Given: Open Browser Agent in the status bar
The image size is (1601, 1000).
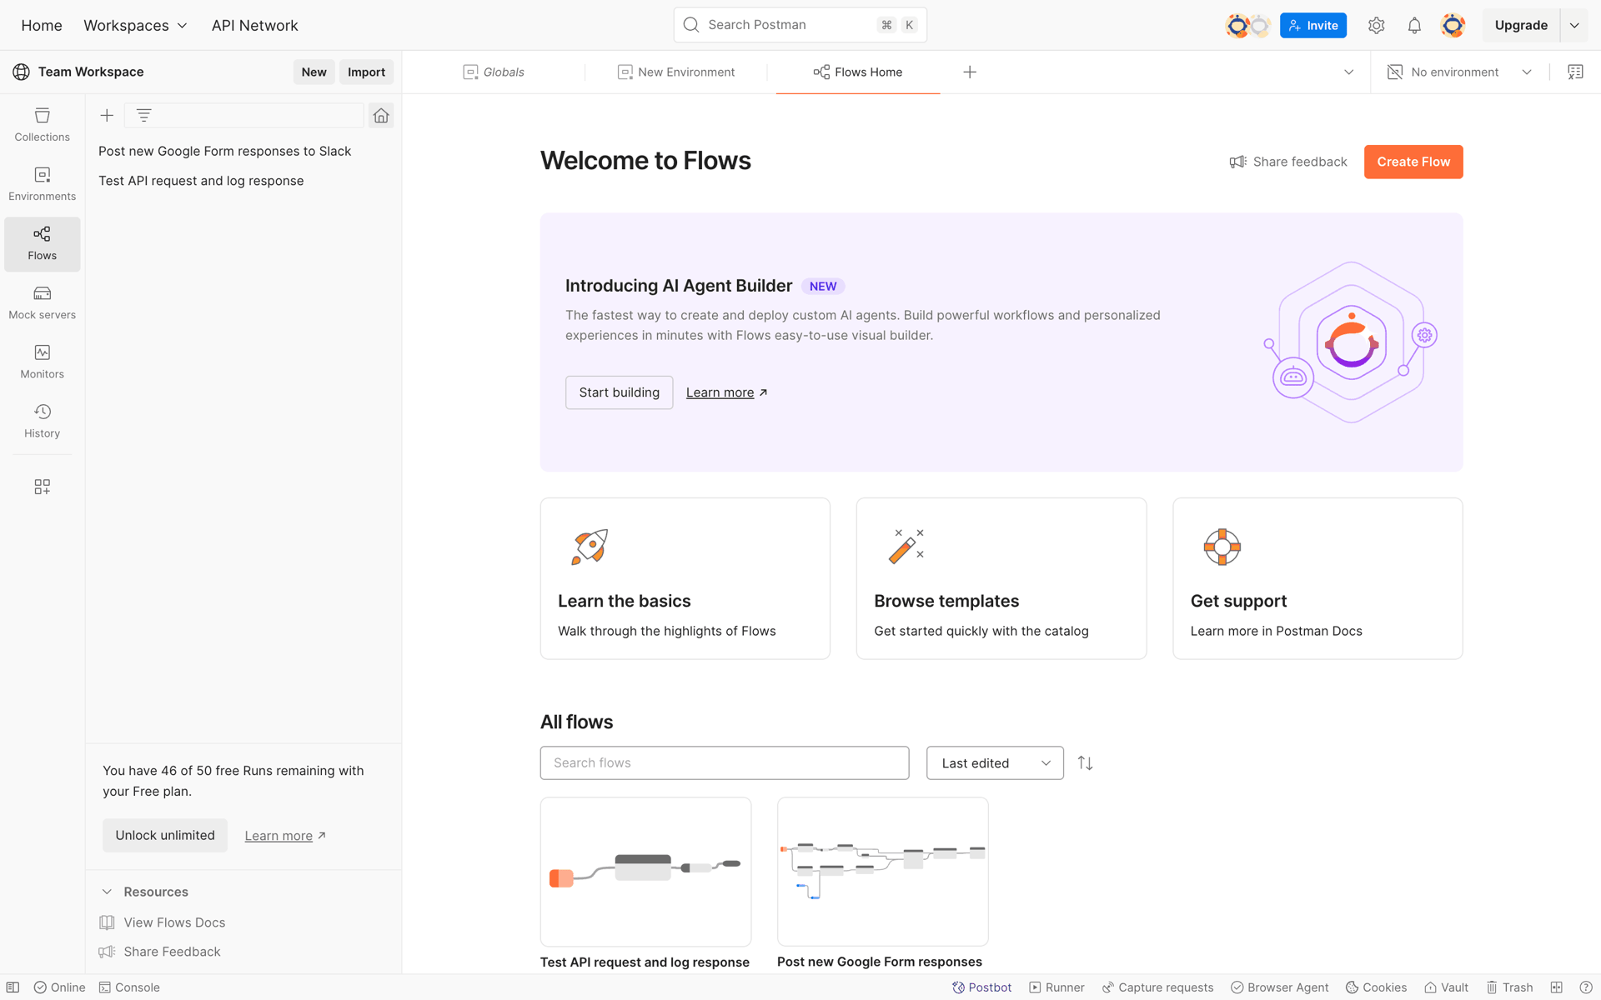Looking at the screenshot, I should pyautogui.click(x=1280, y=987).
